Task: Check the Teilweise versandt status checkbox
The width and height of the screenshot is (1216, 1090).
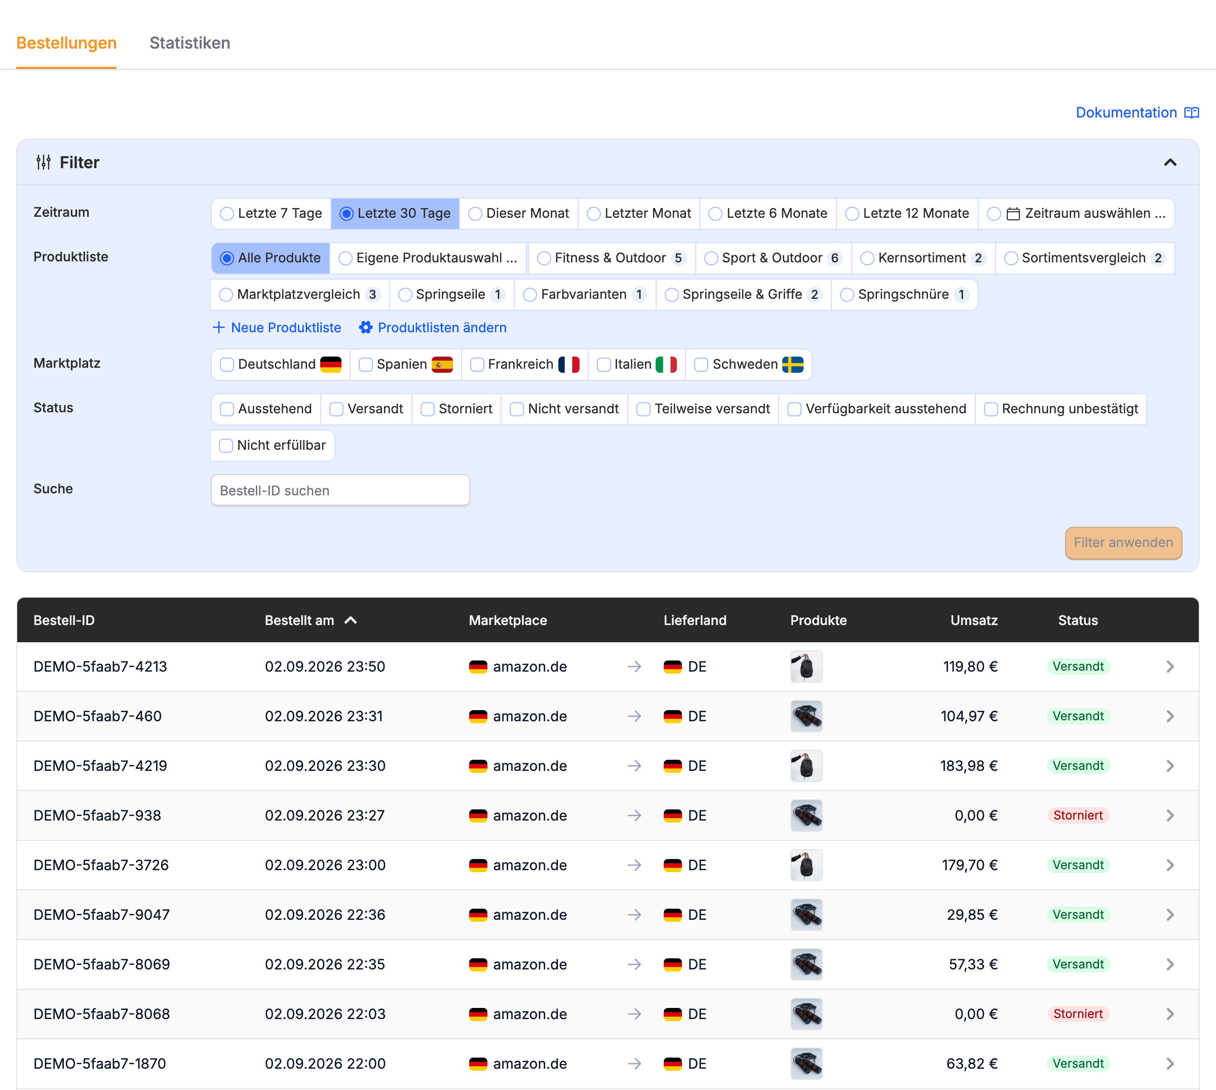Action: pyautogui.click(x=643, y=409)
